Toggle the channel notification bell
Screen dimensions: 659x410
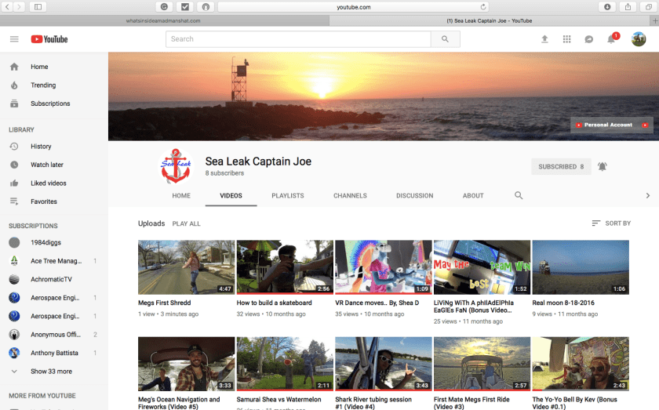click(603, 167)
